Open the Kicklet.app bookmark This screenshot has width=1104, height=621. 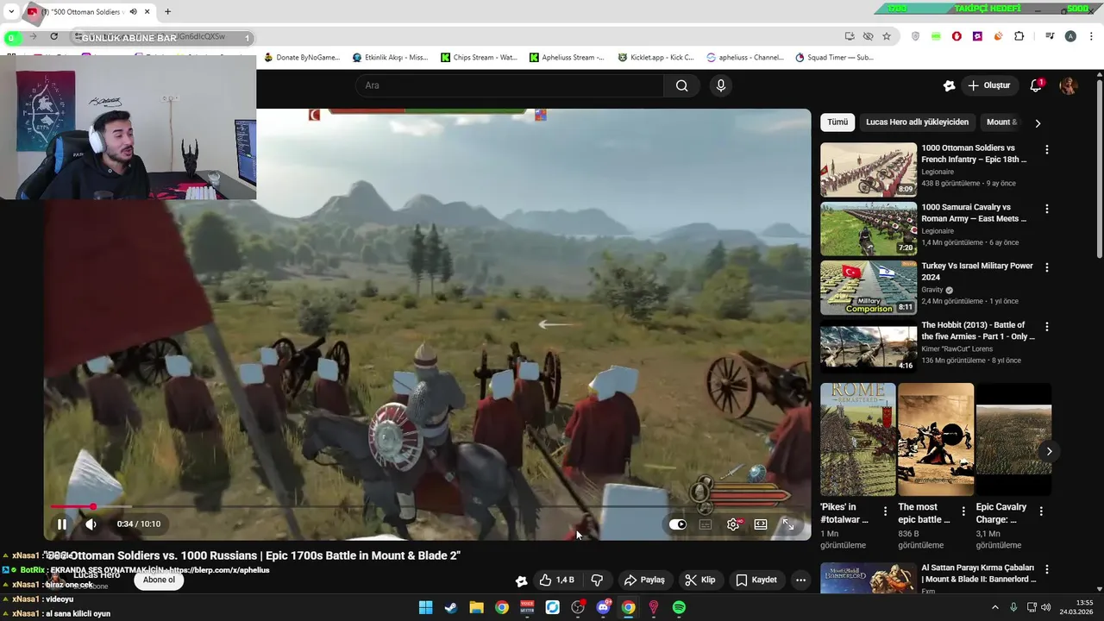[x=656, y=58]
